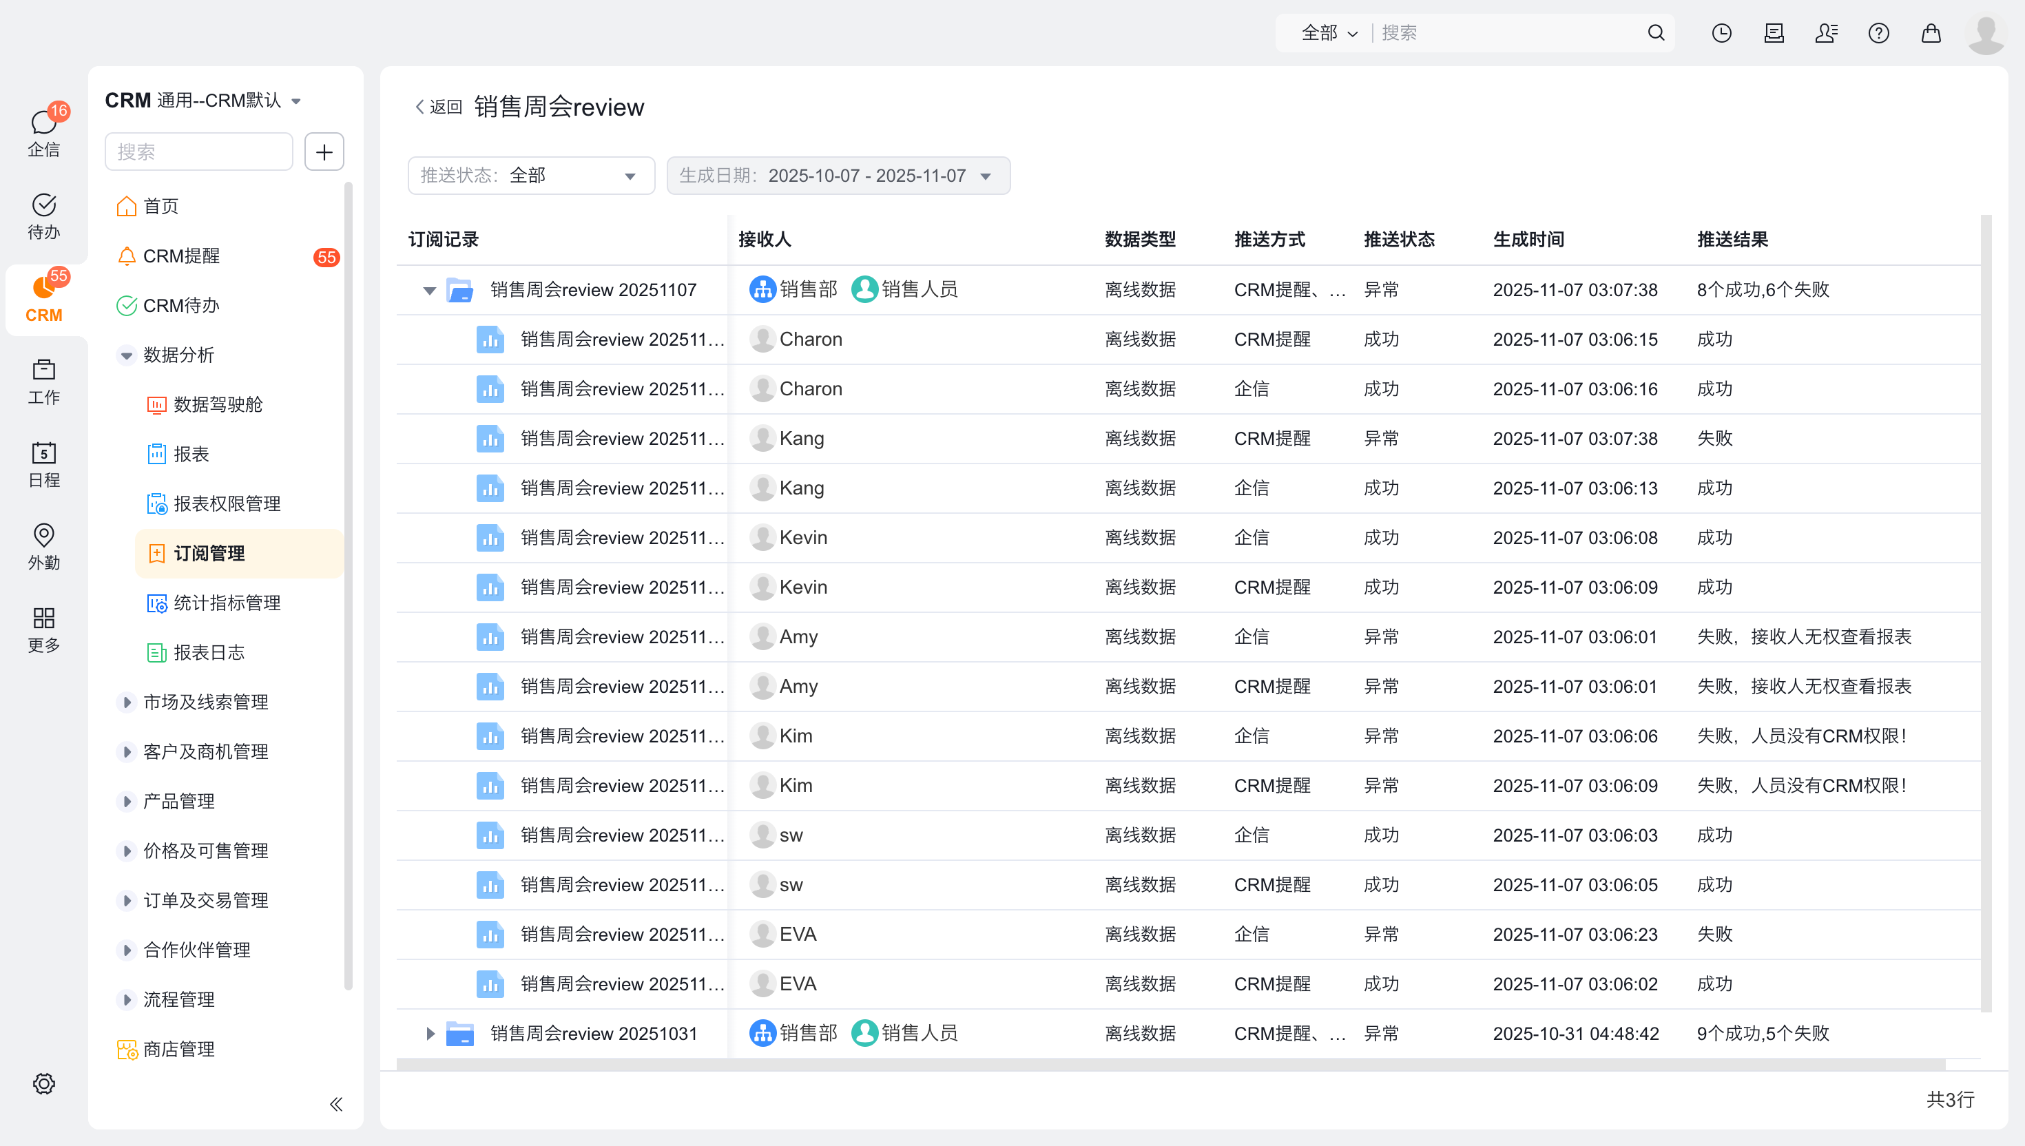
Task: Select 报表权限管理 in sidebar menu
Action: pos(227,503)
